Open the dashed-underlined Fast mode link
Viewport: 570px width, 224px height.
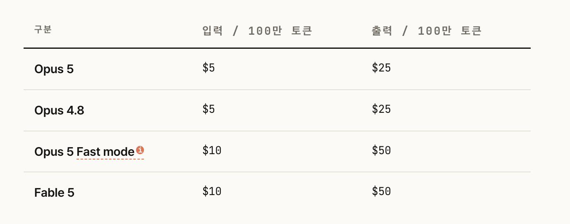(x=105, y=152)
